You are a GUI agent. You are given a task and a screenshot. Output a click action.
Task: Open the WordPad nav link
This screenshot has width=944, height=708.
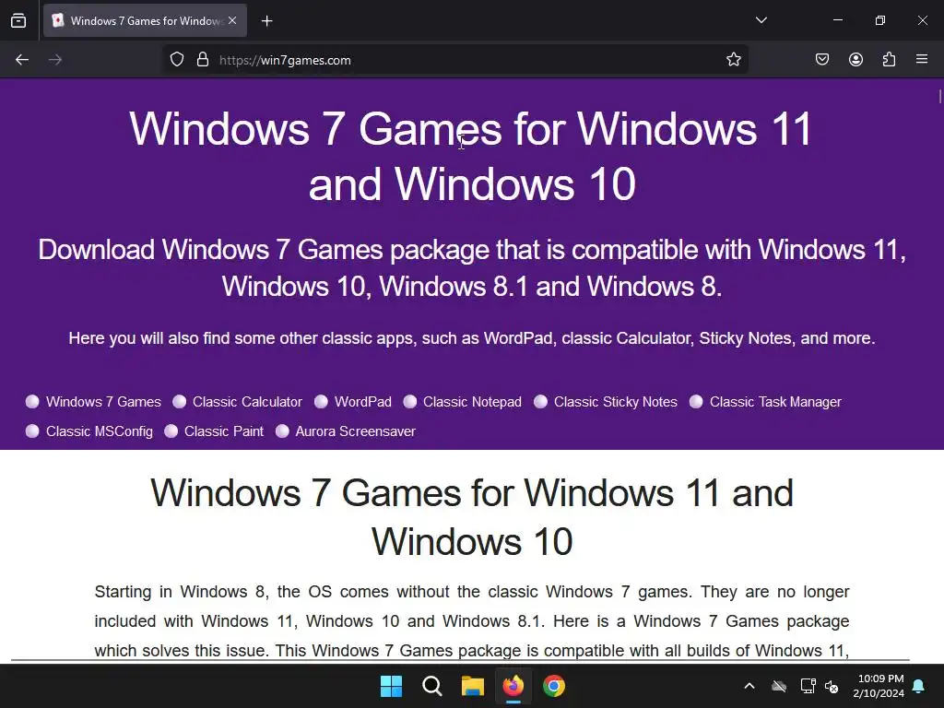(362, 402)
